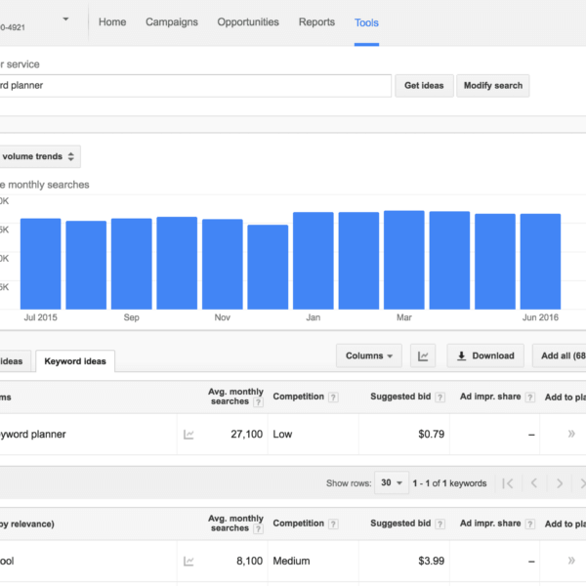Add the $3.99 bid keyword to plan

tap(571, 561)
